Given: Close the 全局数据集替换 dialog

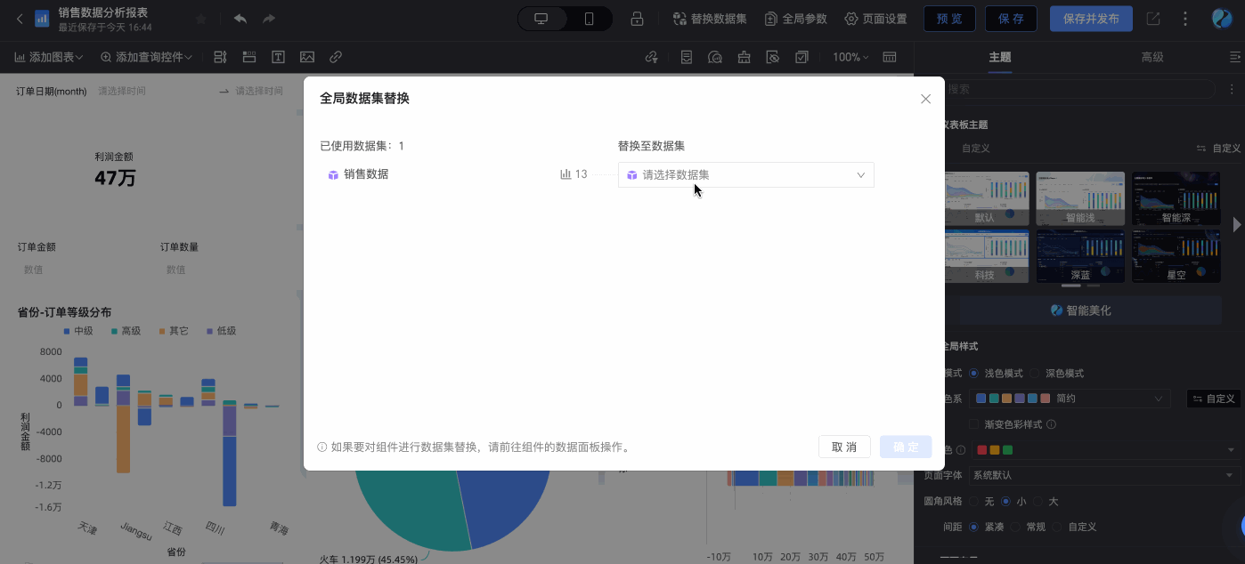Looking at the screenshot, I should point(925,99).
